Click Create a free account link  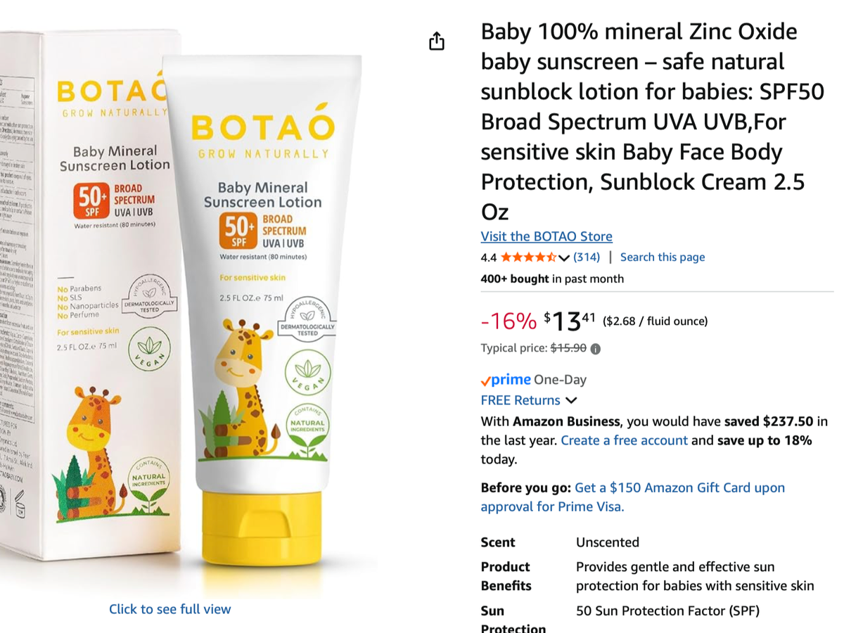(x=624, y=440)
